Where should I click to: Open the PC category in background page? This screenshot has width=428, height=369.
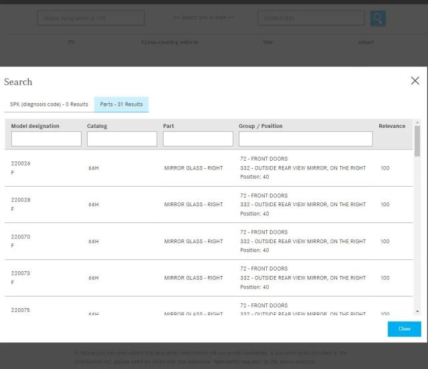click(x=72, y=42)
